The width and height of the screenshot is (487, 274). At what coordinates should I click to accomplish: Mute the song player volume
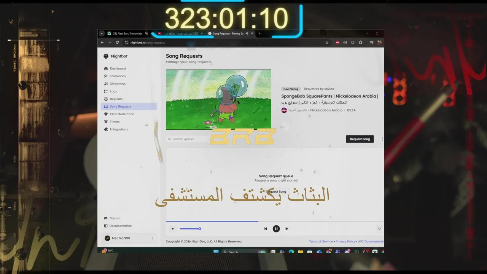173,229
